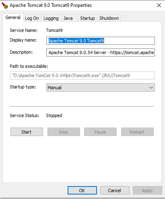Confirm with the OK button
This screenshot has height=199, width=165.
(82, 191)
